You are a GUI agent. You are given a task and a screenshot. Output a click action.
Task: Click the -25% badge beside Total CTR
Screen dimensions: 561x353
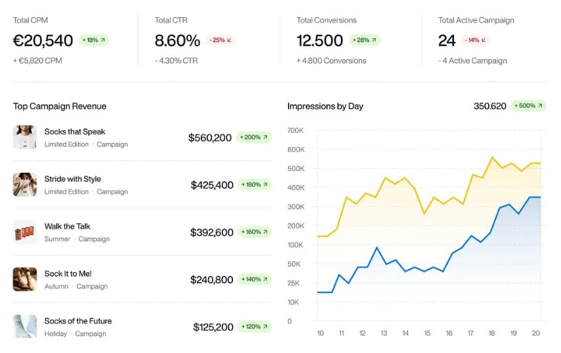(x=221, y=41)
